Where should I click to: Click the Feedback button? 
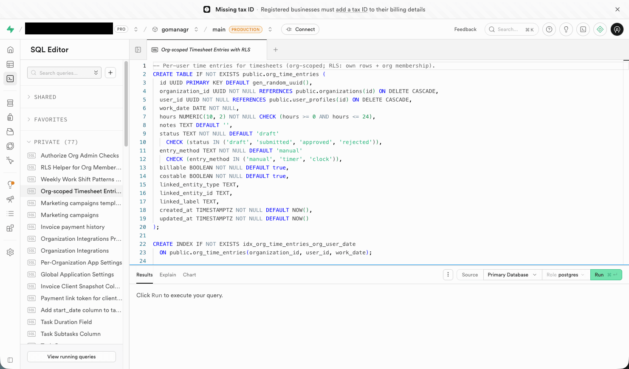(465, 29)
